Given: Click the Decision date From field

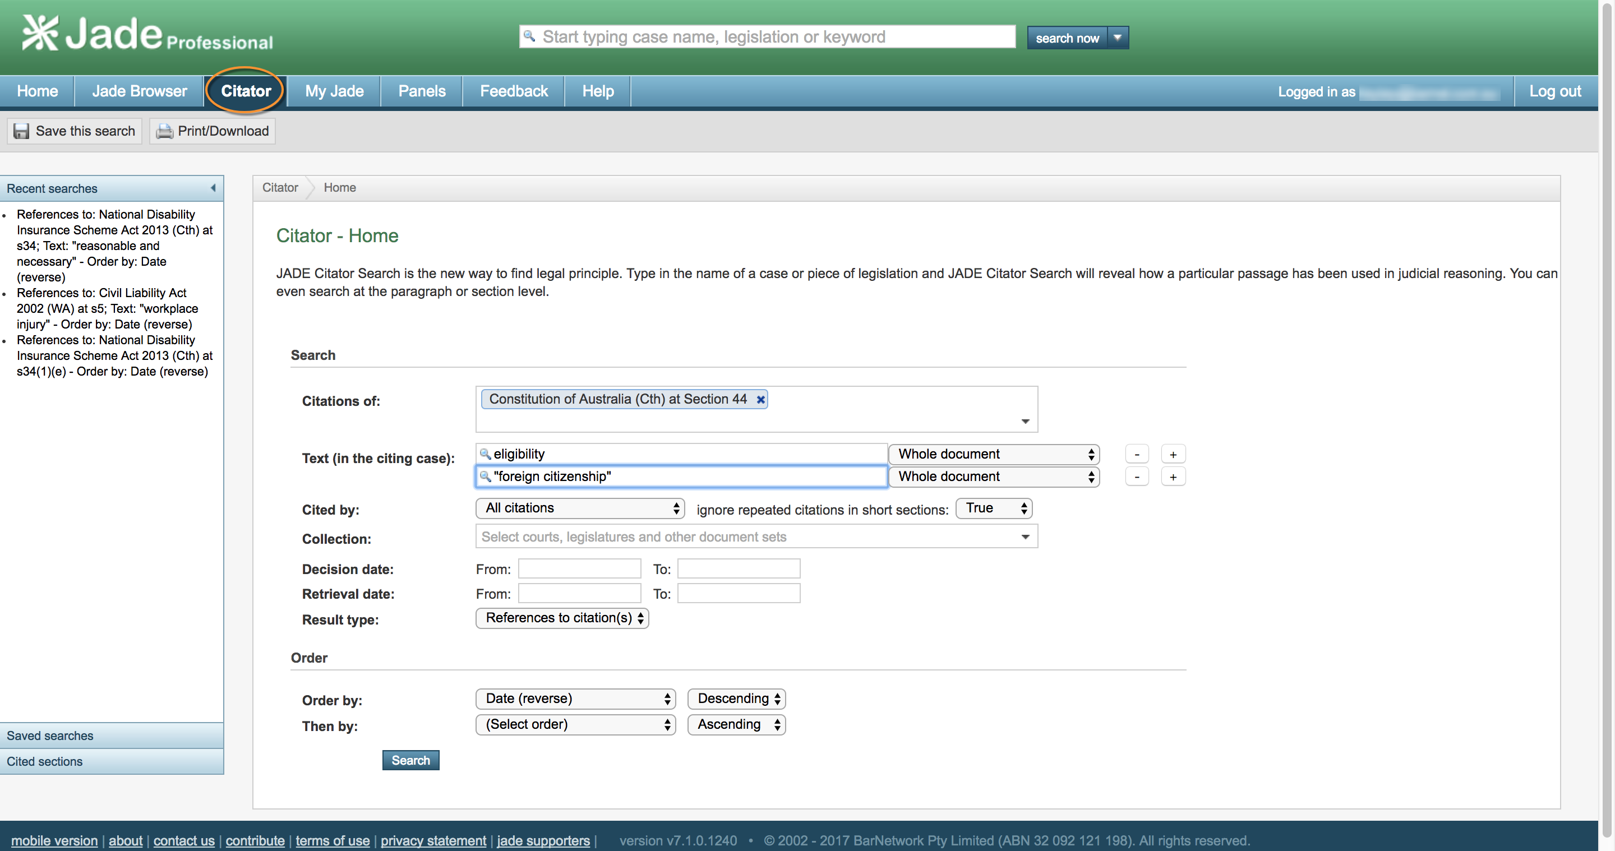Looking at the screenshot, I should pyautogui.click(x=579, y=569).
